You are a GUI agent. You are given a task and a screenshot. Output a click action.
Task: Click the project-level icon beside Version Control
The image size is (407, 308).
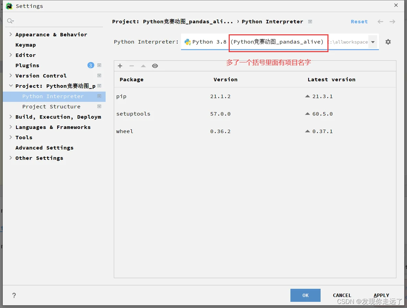point(99,75)
